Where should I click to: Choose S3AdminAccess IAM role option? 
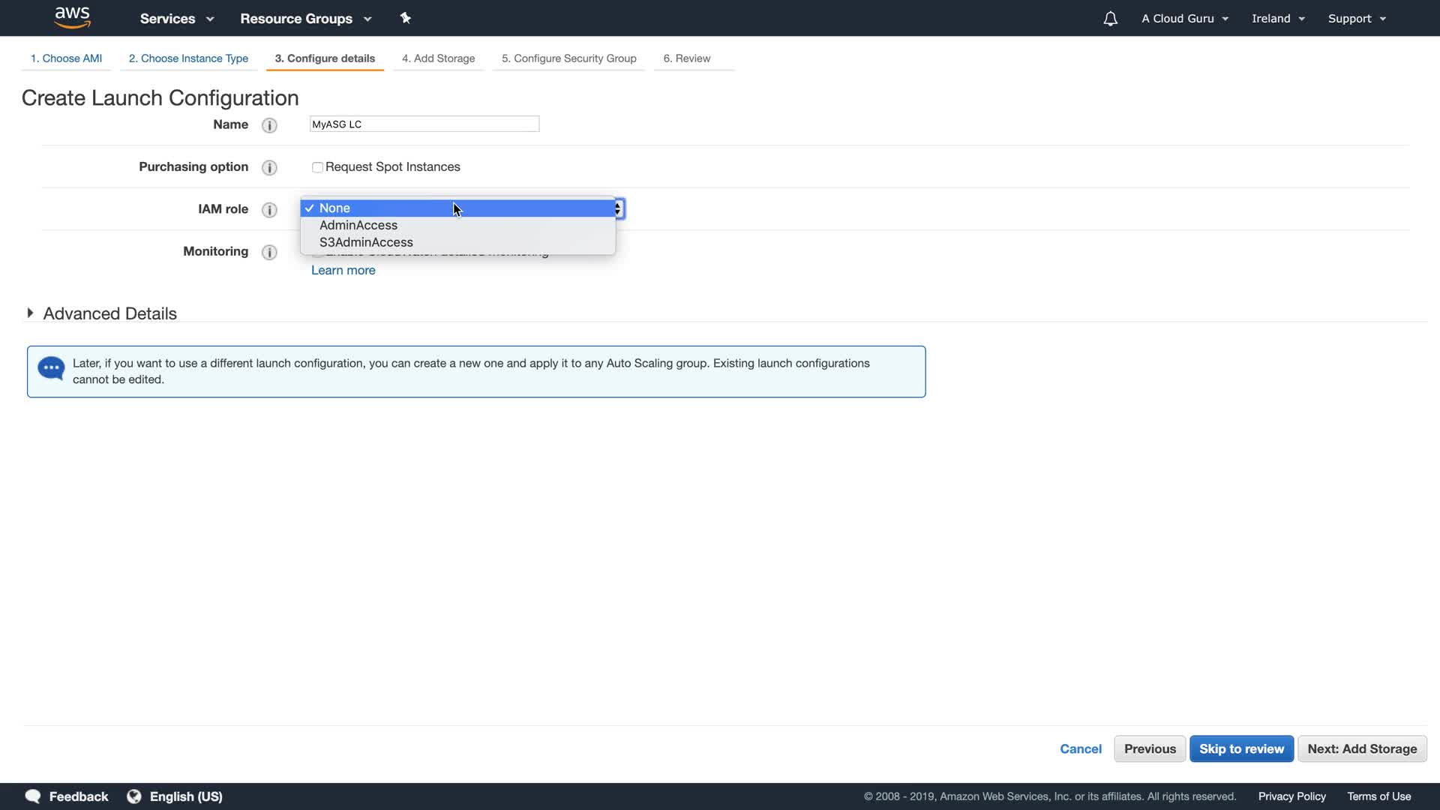366,242
